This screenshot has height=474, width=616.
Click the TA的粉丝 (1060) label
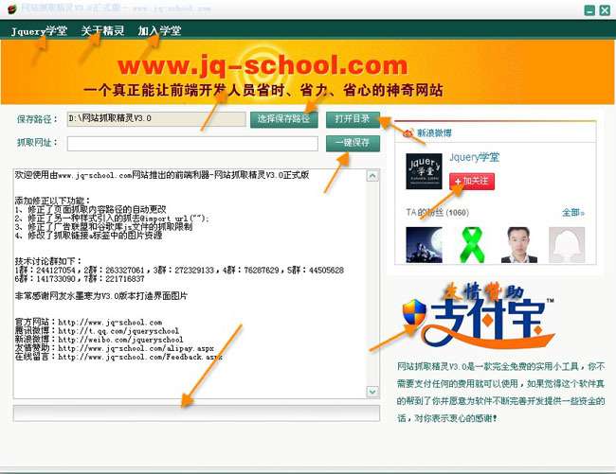tap(437, 213)
